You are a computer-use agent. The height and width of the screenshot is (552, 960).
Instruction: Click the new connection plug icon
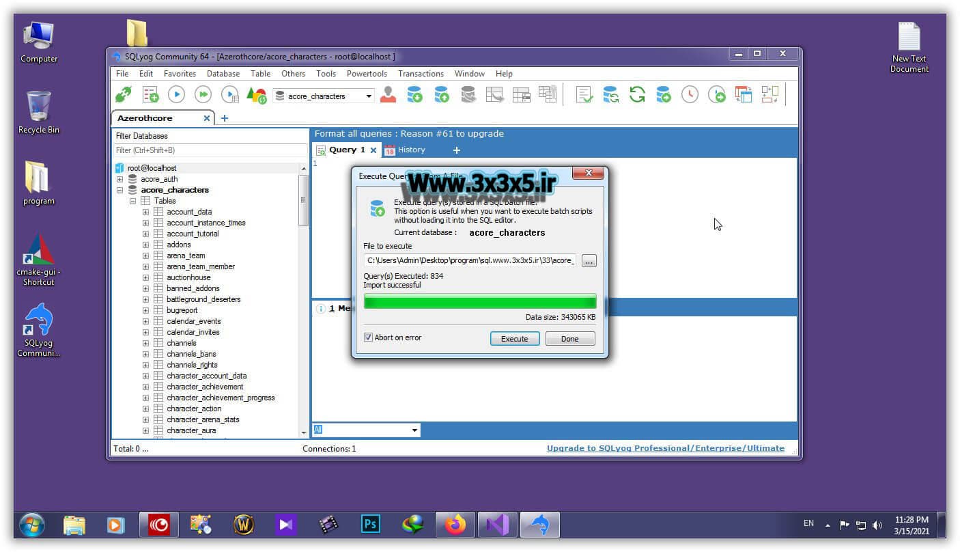pyautogui.click(x=124, y=95)
